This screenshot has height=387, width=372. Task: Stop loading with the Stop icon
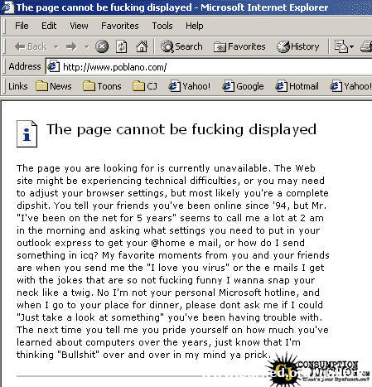tap(102, 46)
